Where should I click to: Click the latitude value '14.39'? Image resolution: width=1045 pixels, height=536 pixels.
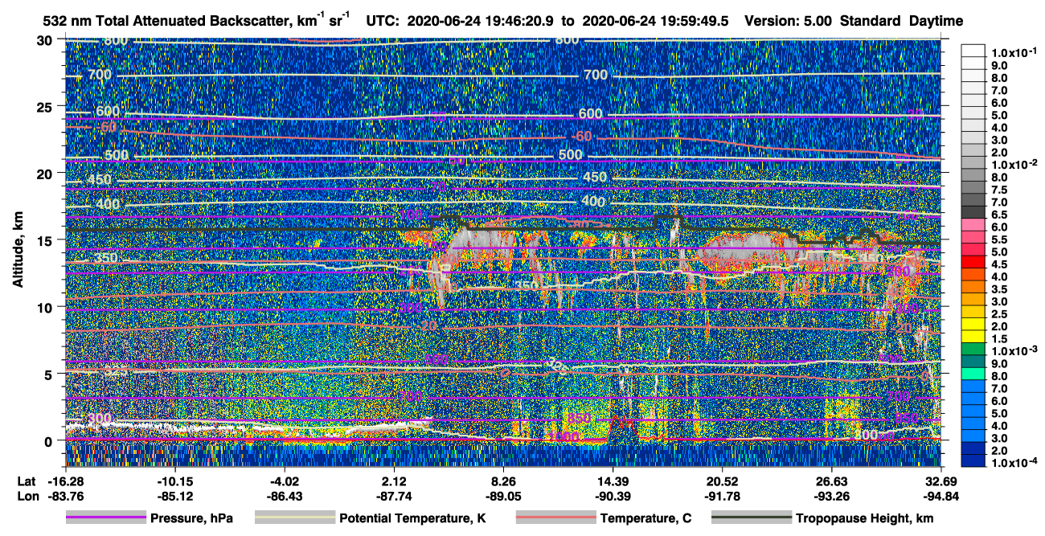click(x=613, y=481)
